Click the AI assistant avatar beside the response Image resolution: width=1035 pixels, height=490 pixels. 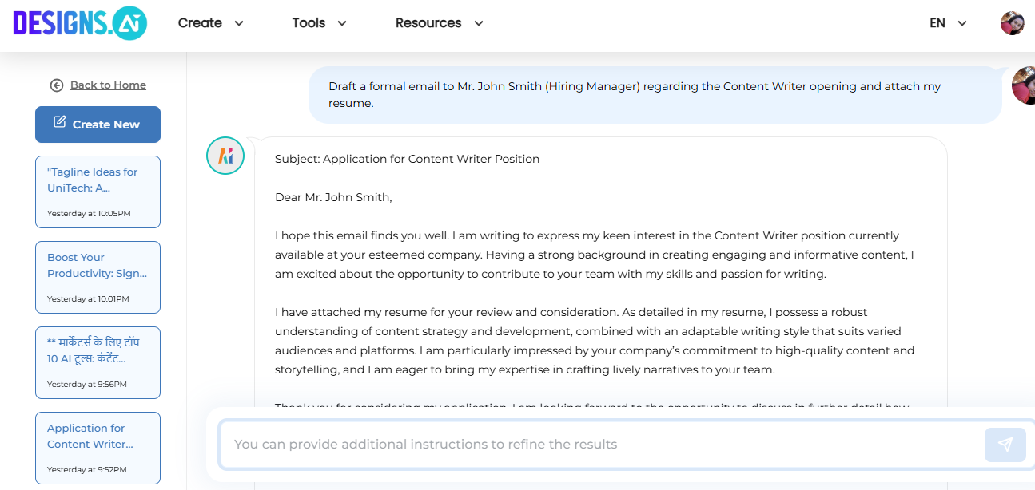tap(225, 156)
